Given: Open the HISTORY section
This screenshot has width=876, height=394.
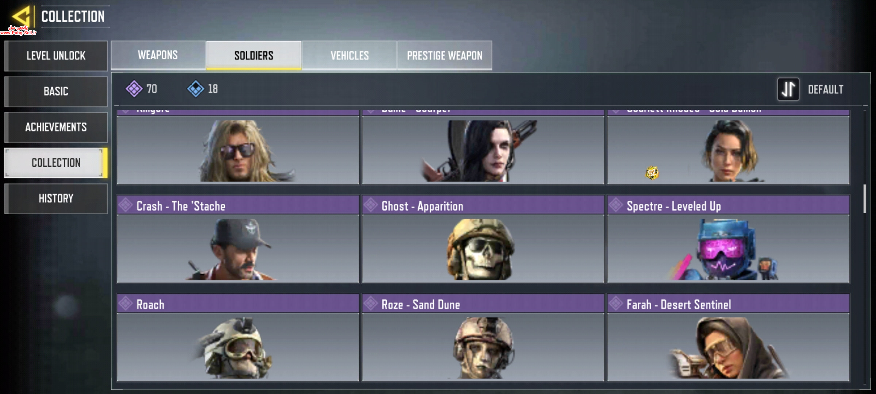Looking at the screenshot, I should pos(56,198).
